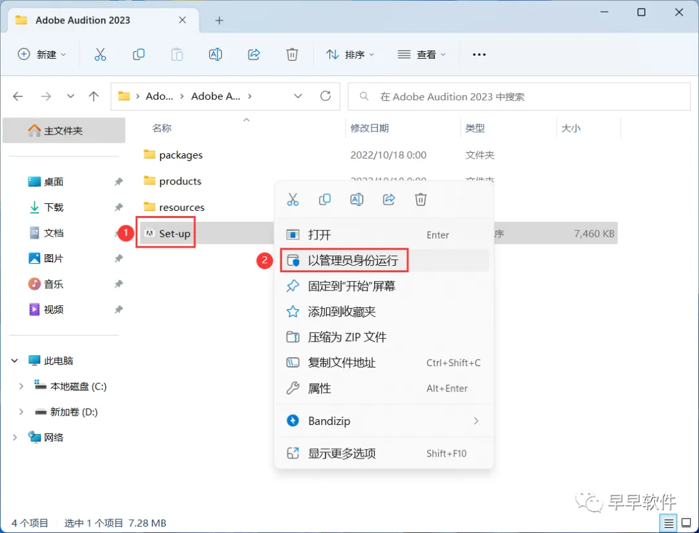Image resolution: width=699 pixels, height=533 pixels.
Task: Sort by the 修改日期 column header
Action: (x=370, y=128)
